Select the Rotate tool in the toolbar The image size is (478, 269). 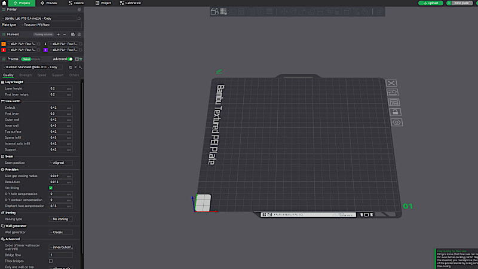[293, 11]
